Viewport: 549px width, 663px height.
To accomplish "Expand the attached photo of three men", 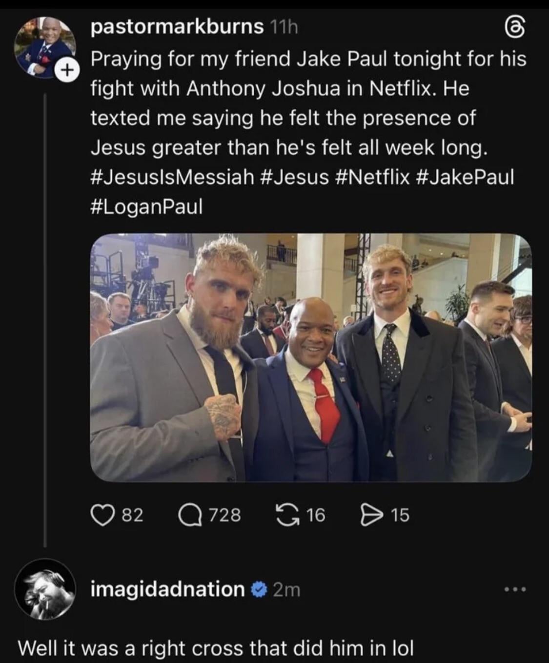I will click(x=310, y=357).
